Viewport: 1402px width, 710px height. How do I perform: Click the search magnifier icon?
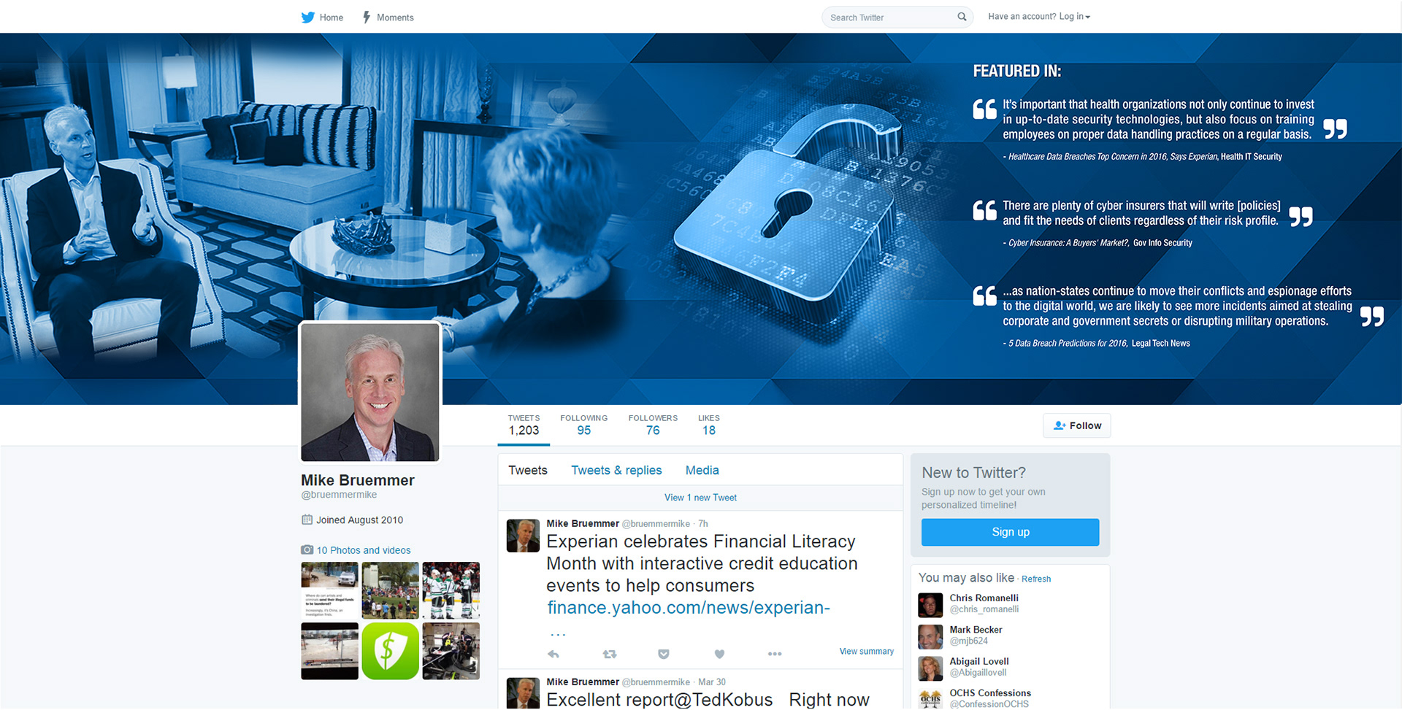coord(962,17)
